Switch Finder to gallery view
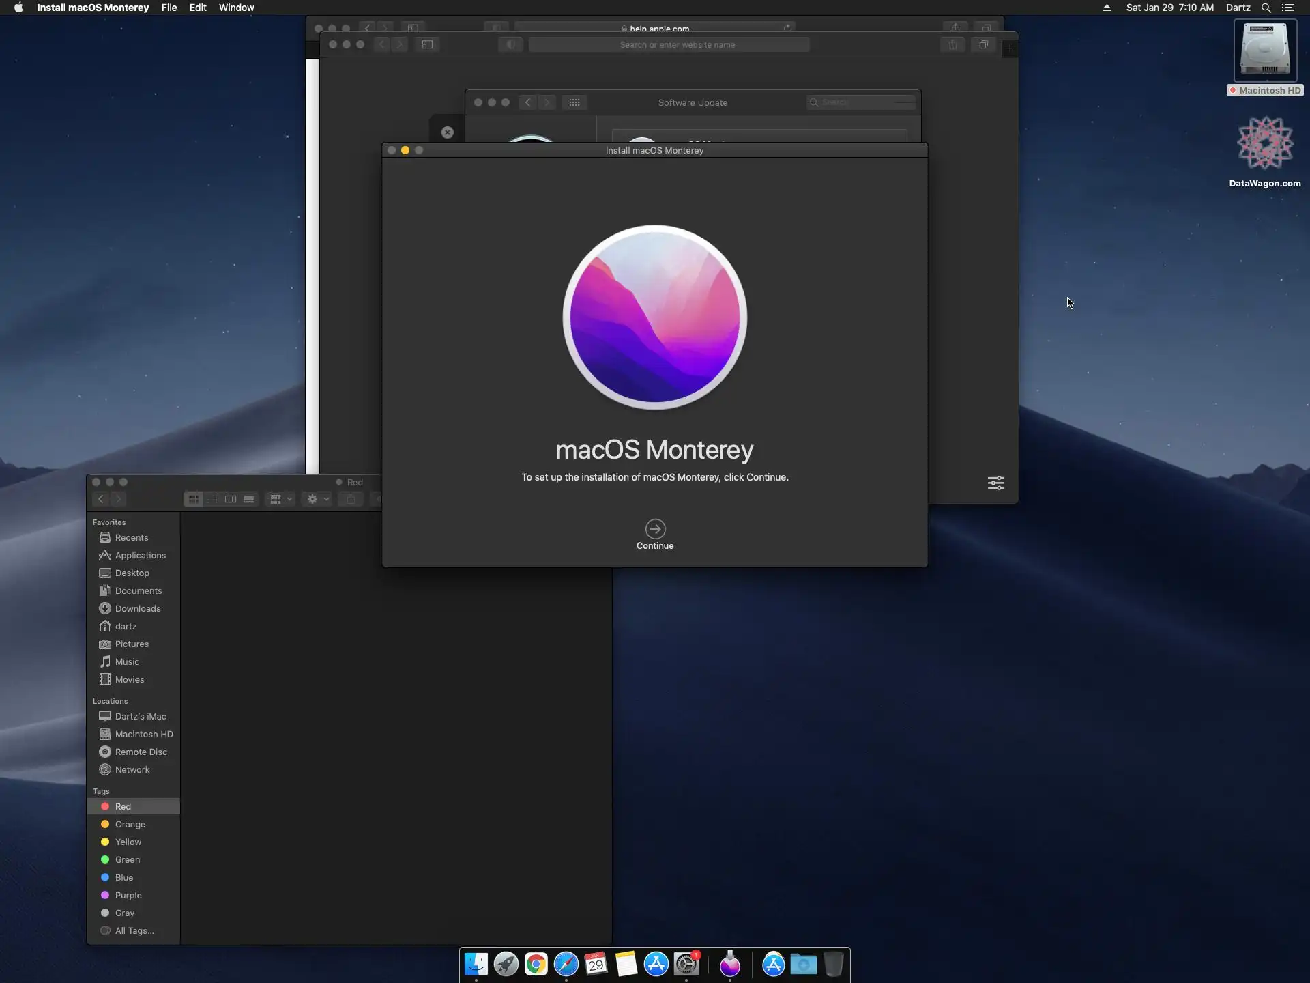1310x983 pixels. click(249, 499)
